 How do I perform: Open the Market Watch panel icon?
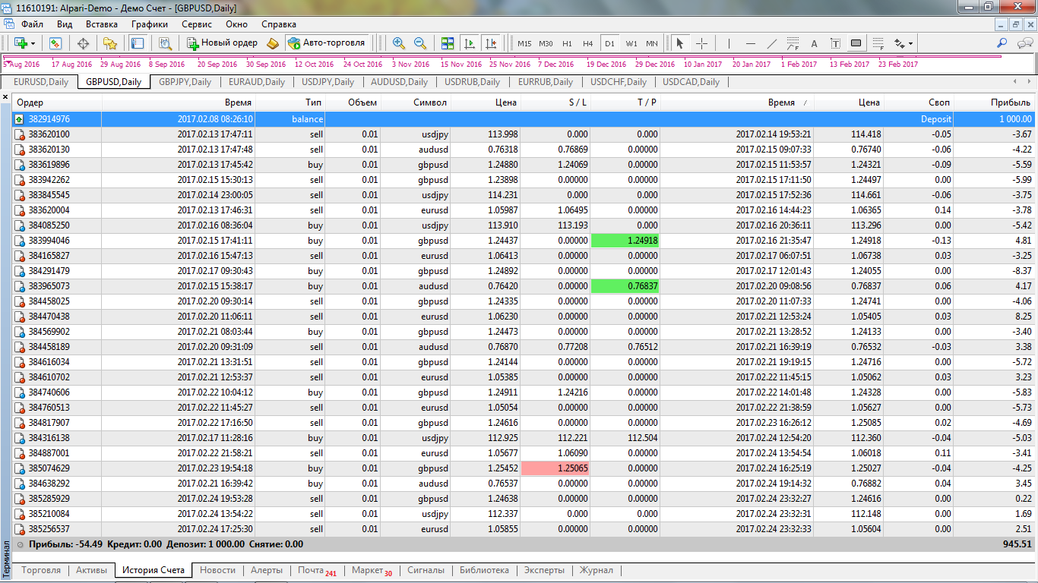55,43
